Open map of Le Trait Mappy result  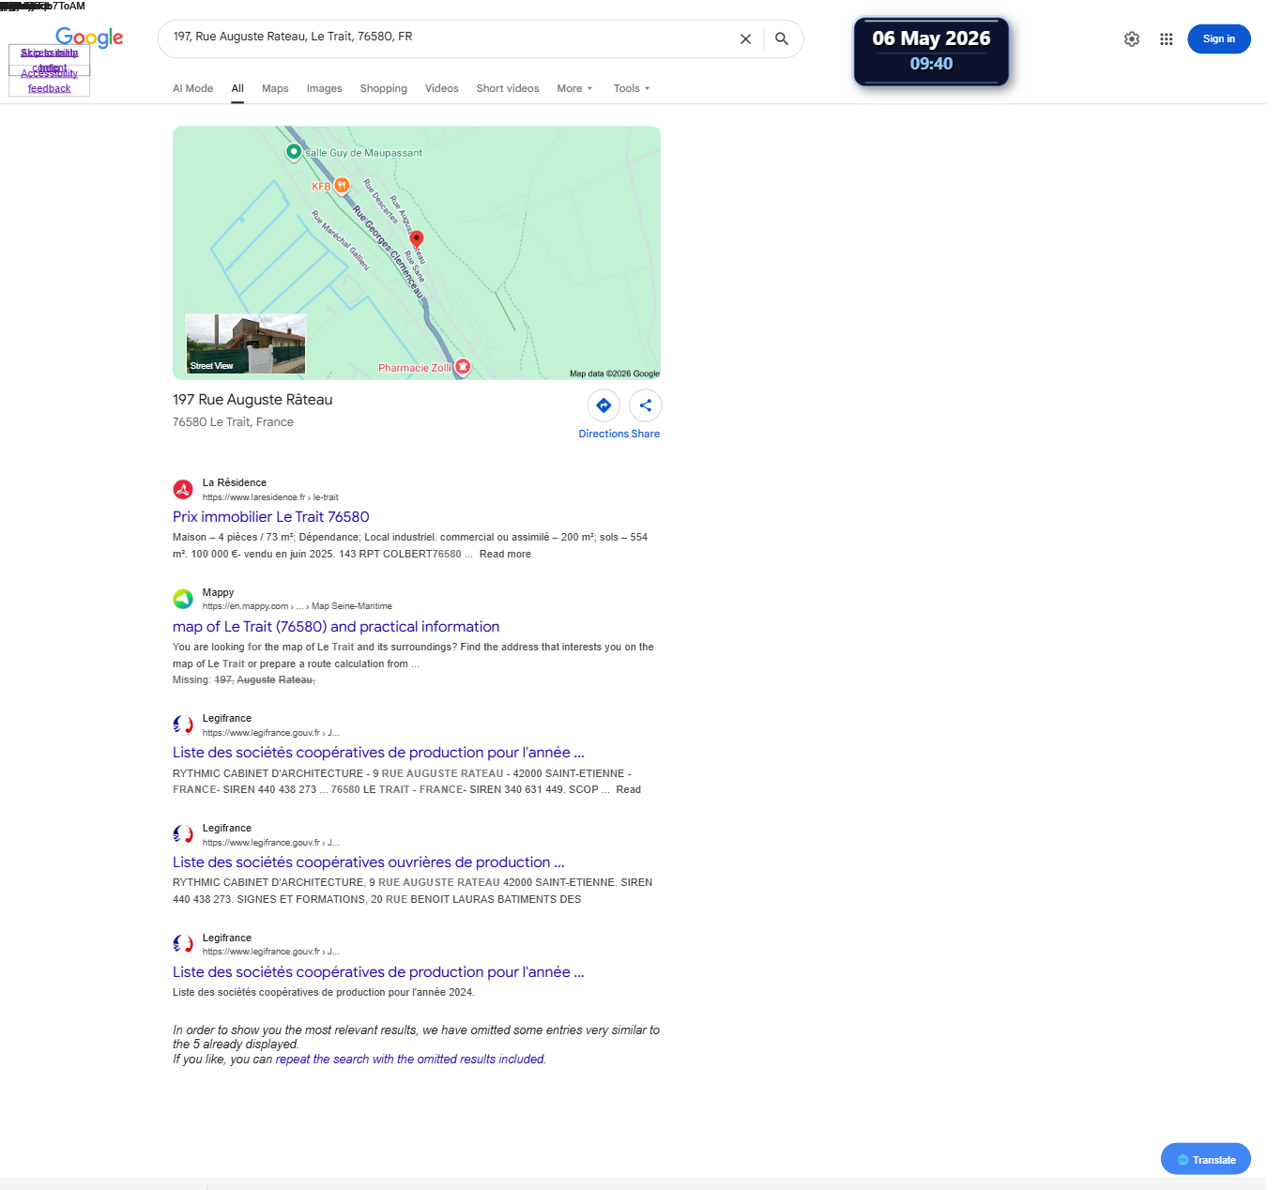pos(336,627)
